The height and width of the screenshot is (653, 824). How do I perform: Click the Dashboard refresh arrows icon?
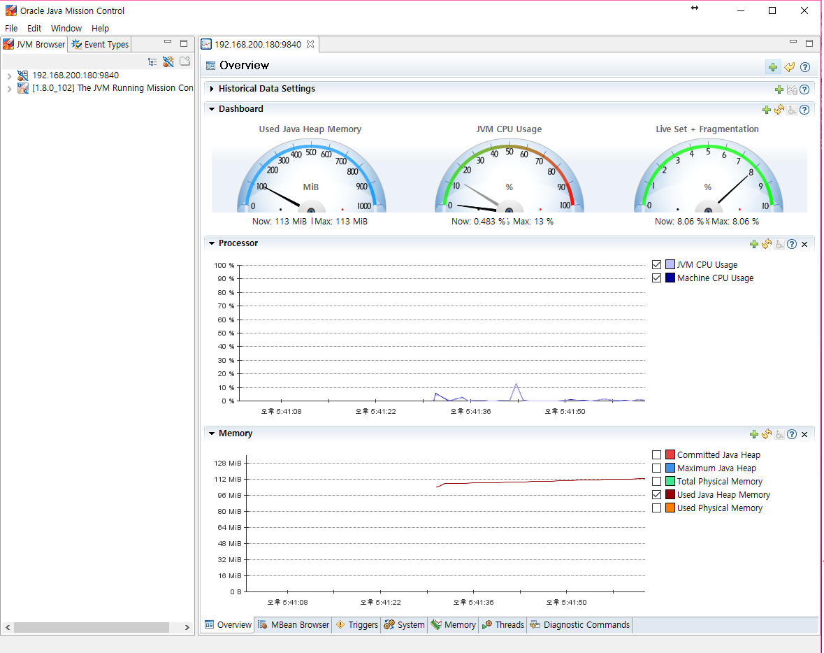point(779,109)
